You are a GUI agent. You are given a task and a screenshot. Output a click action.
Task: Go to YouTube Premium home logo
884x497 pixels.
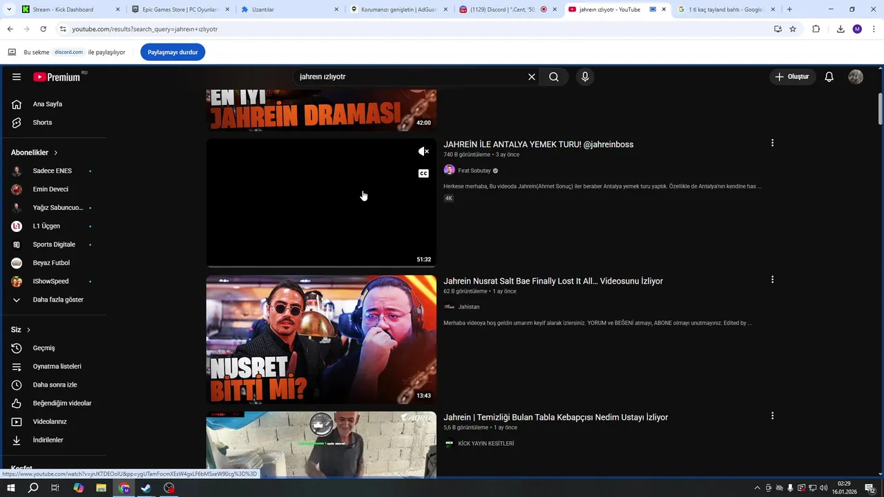tap(57, 77)
